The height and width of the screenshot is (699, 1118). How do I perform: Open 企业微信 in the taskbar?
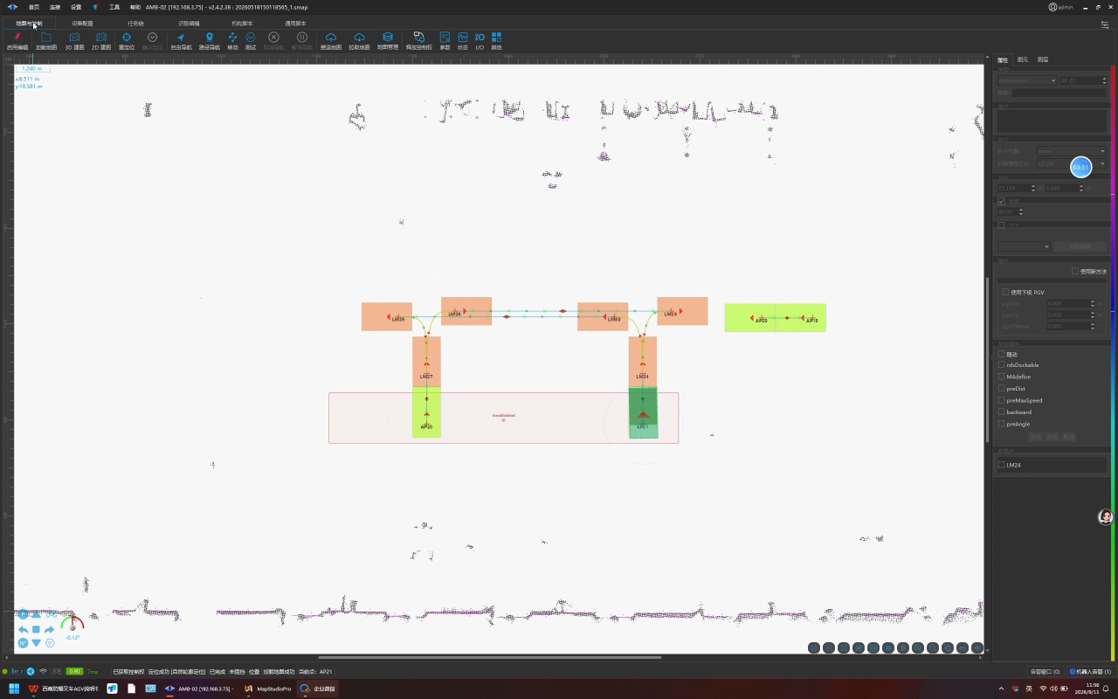point(318,689)
